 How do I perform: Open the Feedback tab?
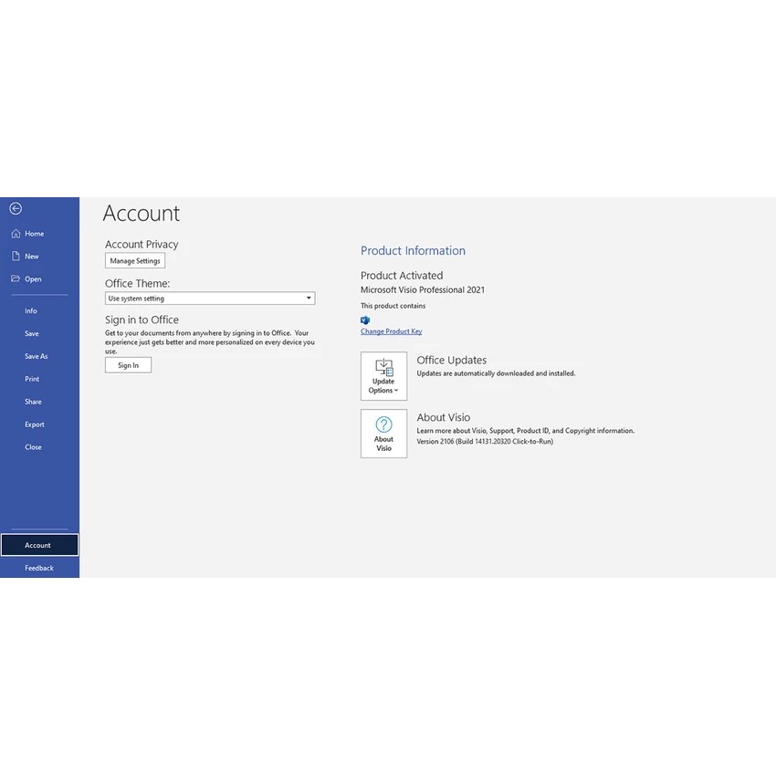tap(39, 568)
